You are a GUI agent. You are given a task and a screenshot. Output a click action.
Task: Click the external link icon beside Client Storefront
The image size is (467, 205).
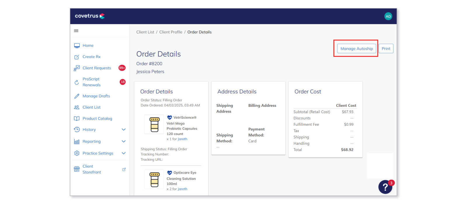pyautogui.click(x=124, y=169)
